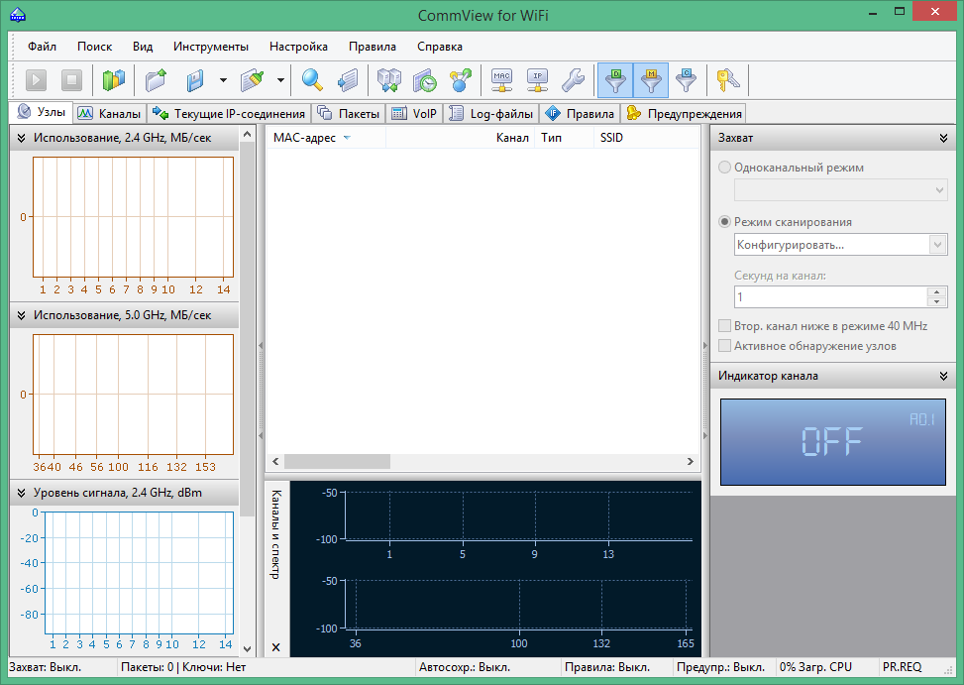Click the Секунд на канал input field
Image resolution: width=964 pixels, height=685 pixels.
coord(830,297)
